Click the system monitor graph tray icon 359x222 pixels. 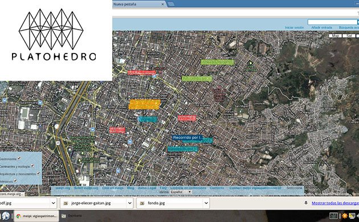[x=333, y=216]
